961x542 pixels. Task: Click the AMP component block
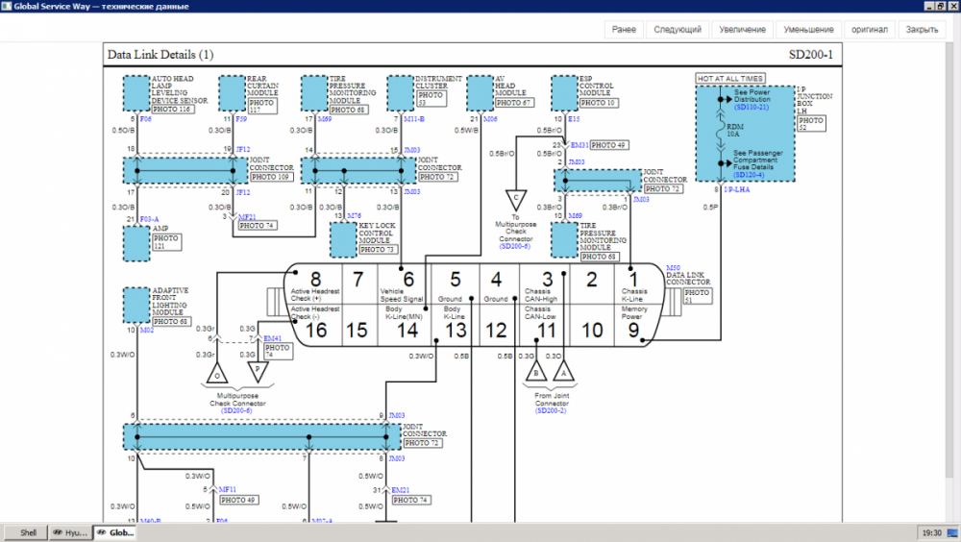point(136,244)
